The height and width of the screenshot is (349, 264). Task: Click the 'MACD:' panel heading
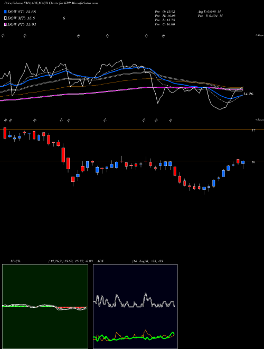click(x=15, y=261)
